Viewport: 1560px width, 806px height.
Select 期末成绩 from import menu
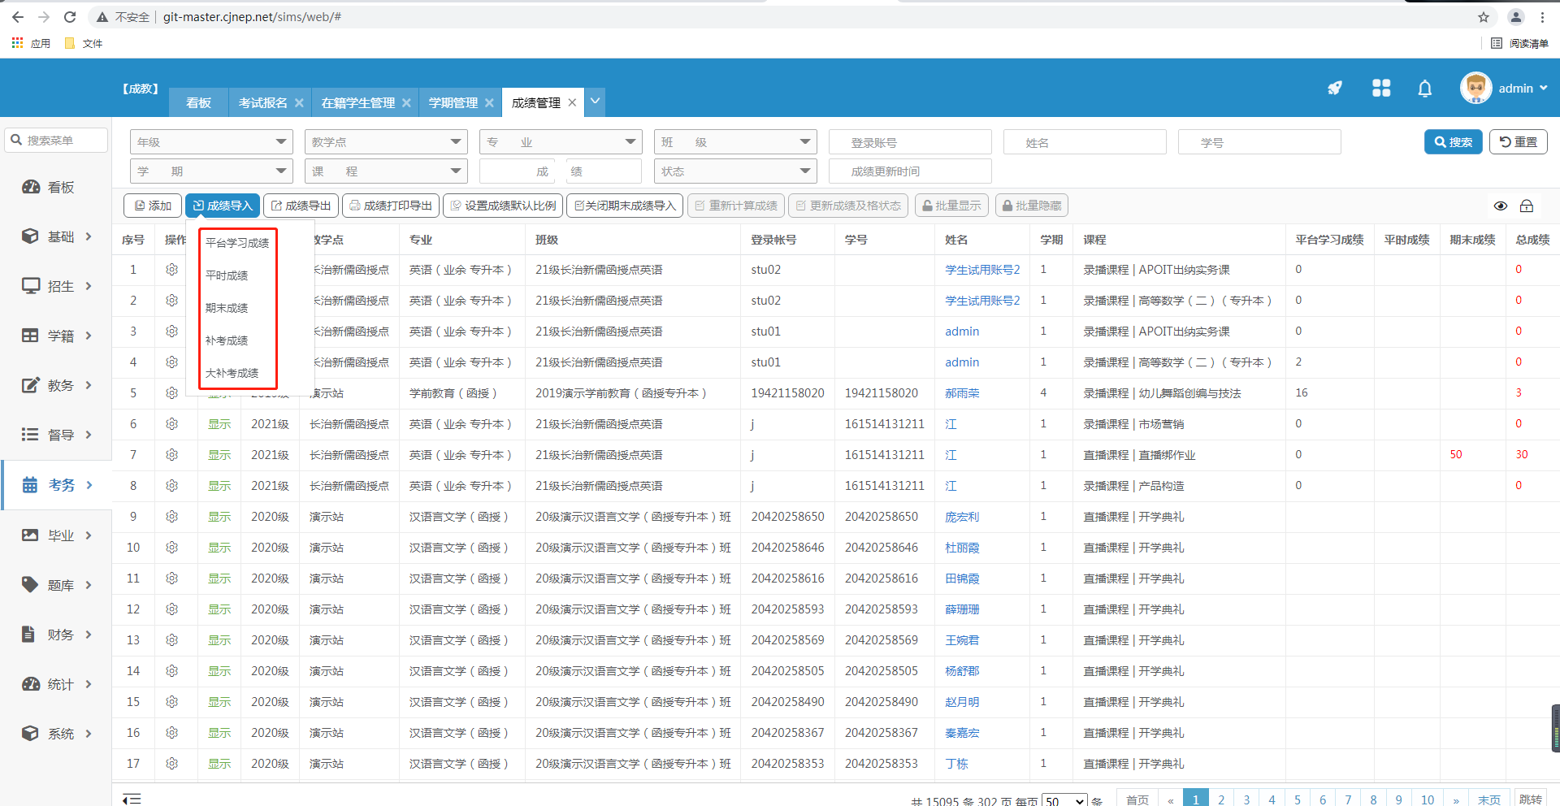227,308
